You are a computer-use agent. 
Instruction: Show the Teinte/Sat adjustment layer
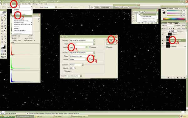click(x=162, y=31)
